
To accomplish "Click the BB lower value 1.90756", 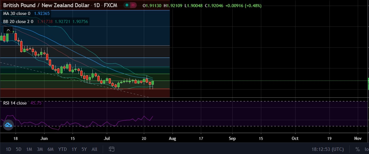I will tap(80, 22).
